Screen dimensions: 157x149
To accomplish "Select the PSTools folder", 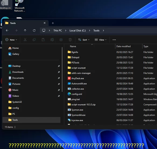I will coord(74,63).
